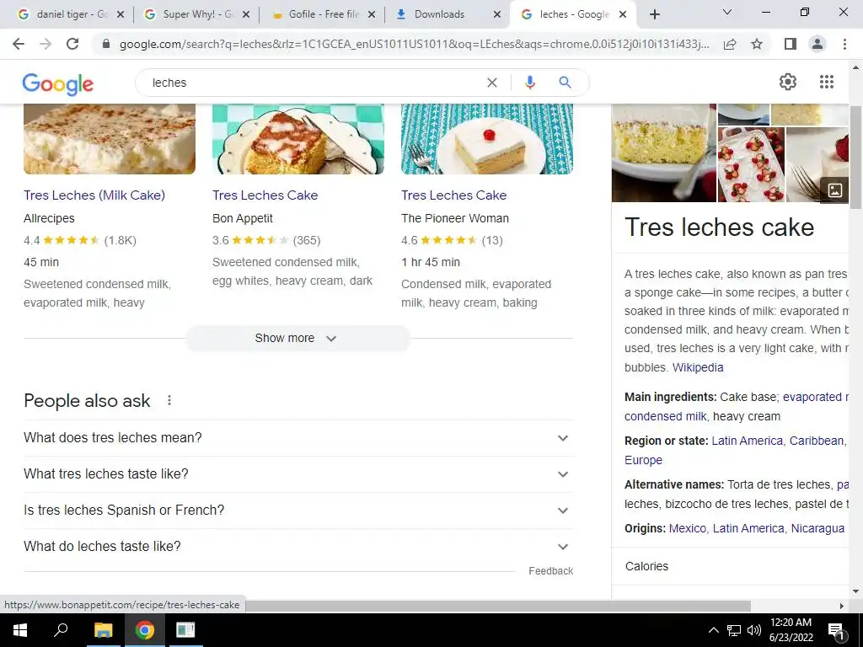The image size is (863, 647).
Task: Expand What tres leches taste like
Action: (297, 474)
